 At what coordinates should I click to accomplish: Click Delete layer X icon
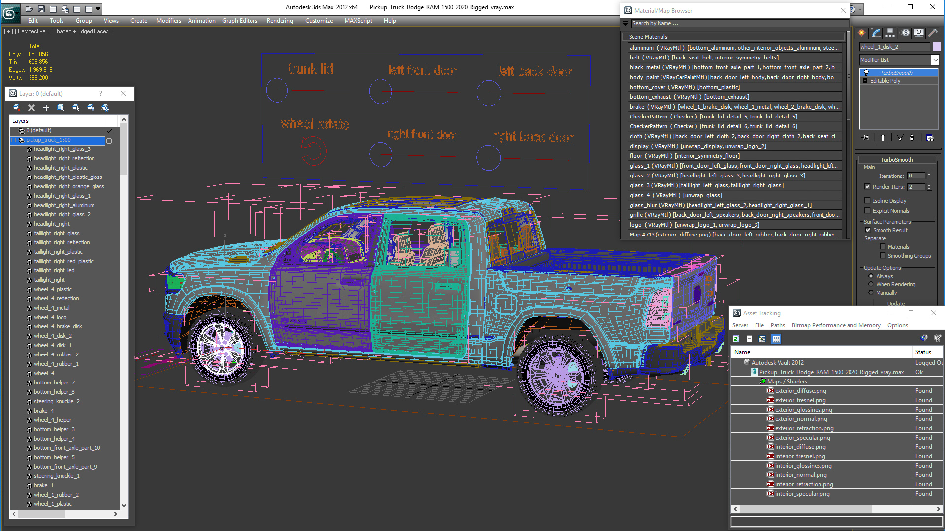click(x=31, y=108)
